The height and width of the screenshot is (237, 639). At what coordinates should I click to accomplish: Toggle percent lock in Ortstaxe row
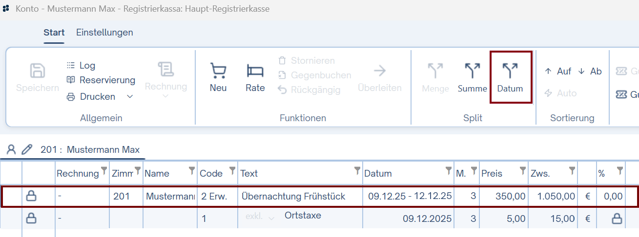coord(617,219)
